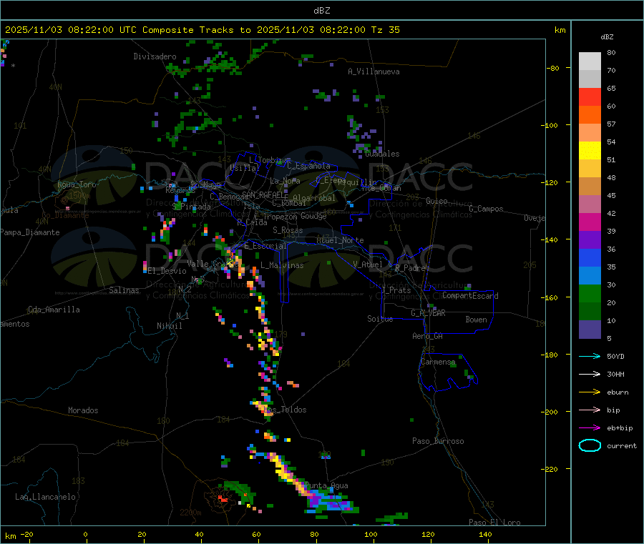This screenshot has width=644, height=544.
Task: Click the 'Paso_Barroso' map label
Action: coord(438,441)
